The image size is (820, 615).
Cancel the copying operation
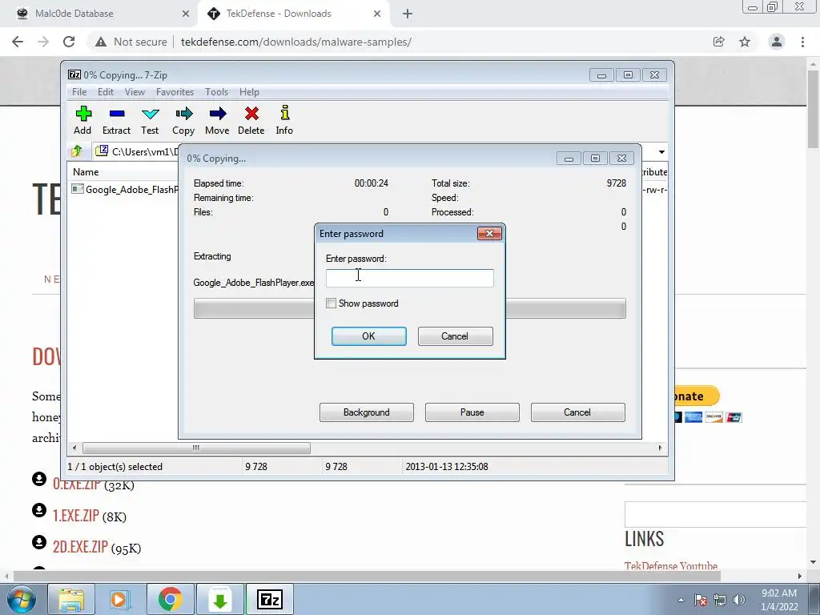coord(577,412)
